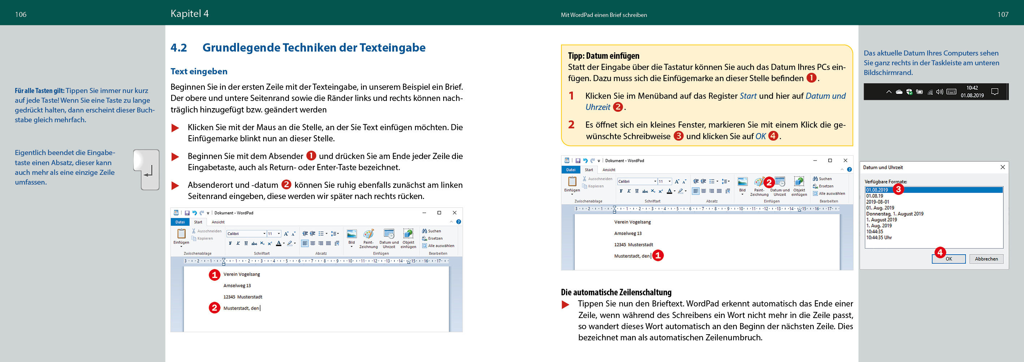Click the save icon in page 107 WordPad title bar
The width and height of the screenshot is (1024, 362).
578,161
